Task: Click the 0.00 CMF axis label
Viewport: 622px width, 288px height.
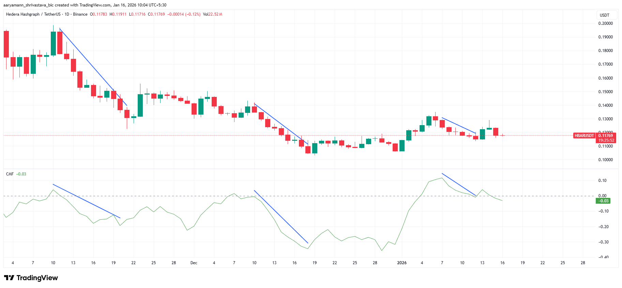Action: pyautogui.click(x=603, y=196)
